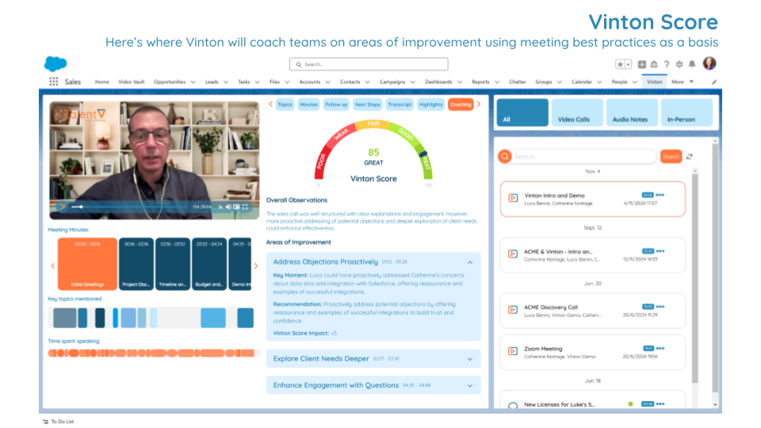Image resolution: width=761 pixels, height=428 pixels.
Task: Open options menu for ACME & Vinton meeting
Action: (x=660, y=251)
